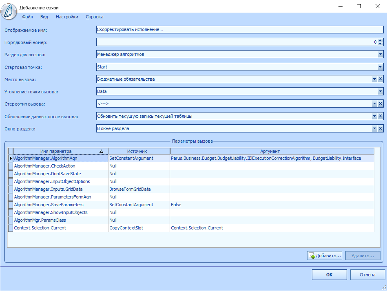Click the application logo icon
The height and width of the screenshot is (291, 387).
point(9,10)
